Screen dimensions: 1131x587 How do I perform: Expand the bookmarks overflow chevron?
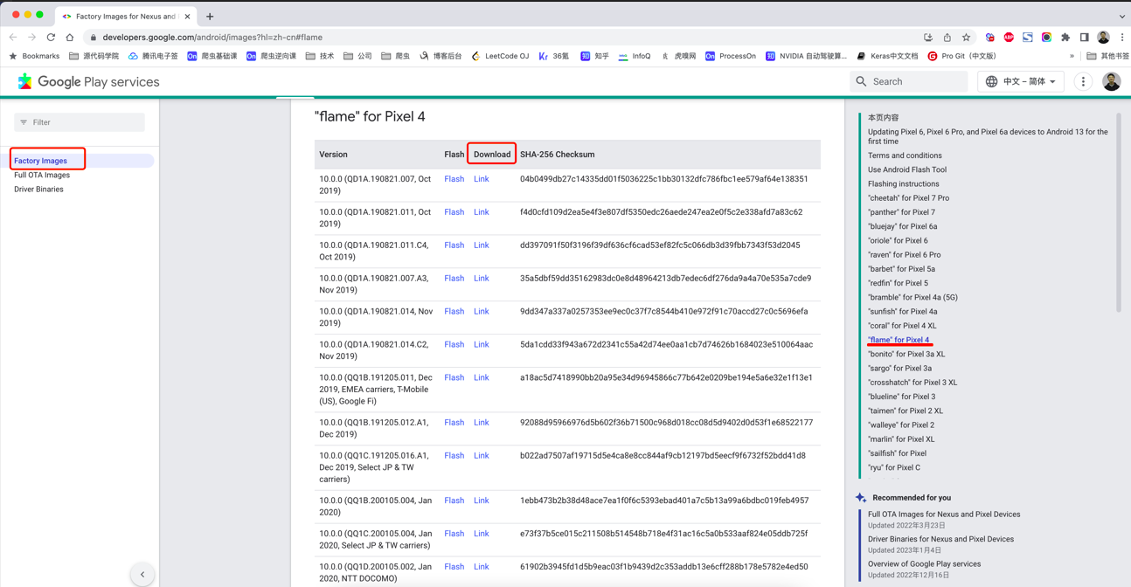[x=1072, y=56]
